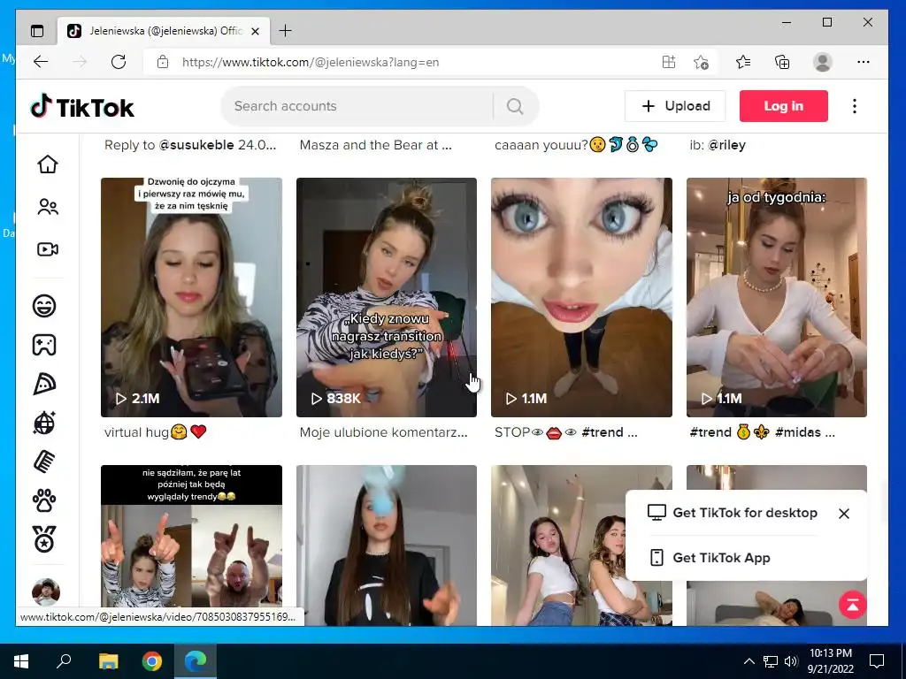Open the tab actions menu icon
The width and height of the screenshot is (906, 679).
[37, 31]
